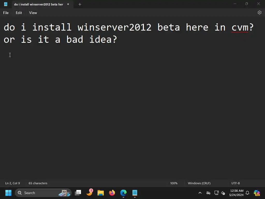Open the Edit menu

tap(19, 13)
